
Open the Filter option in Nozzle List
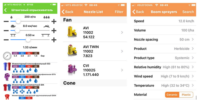pyautogui.click(x=119, y=12)
